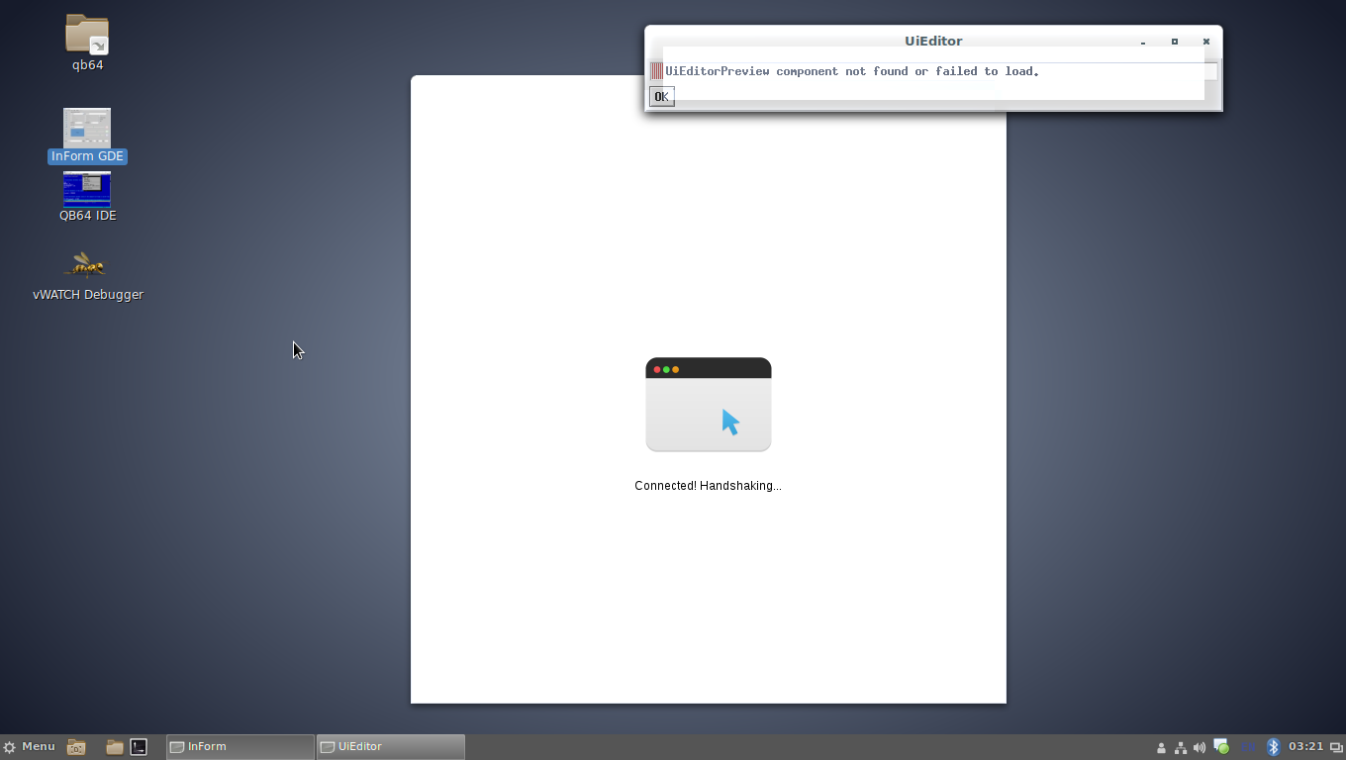Viewport: 1346px width, 760px height.
Task: Click the chat notification tray icon
Action: coord(1221,747)
